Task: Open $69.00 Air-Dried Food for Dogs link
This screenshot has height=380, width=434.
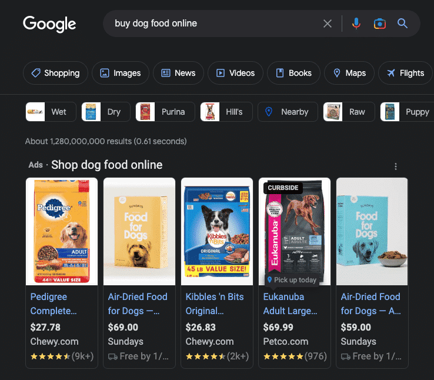Action: 138,304
